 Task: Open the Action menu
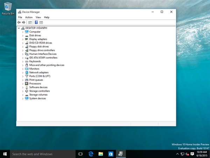[x=29, y=17]
